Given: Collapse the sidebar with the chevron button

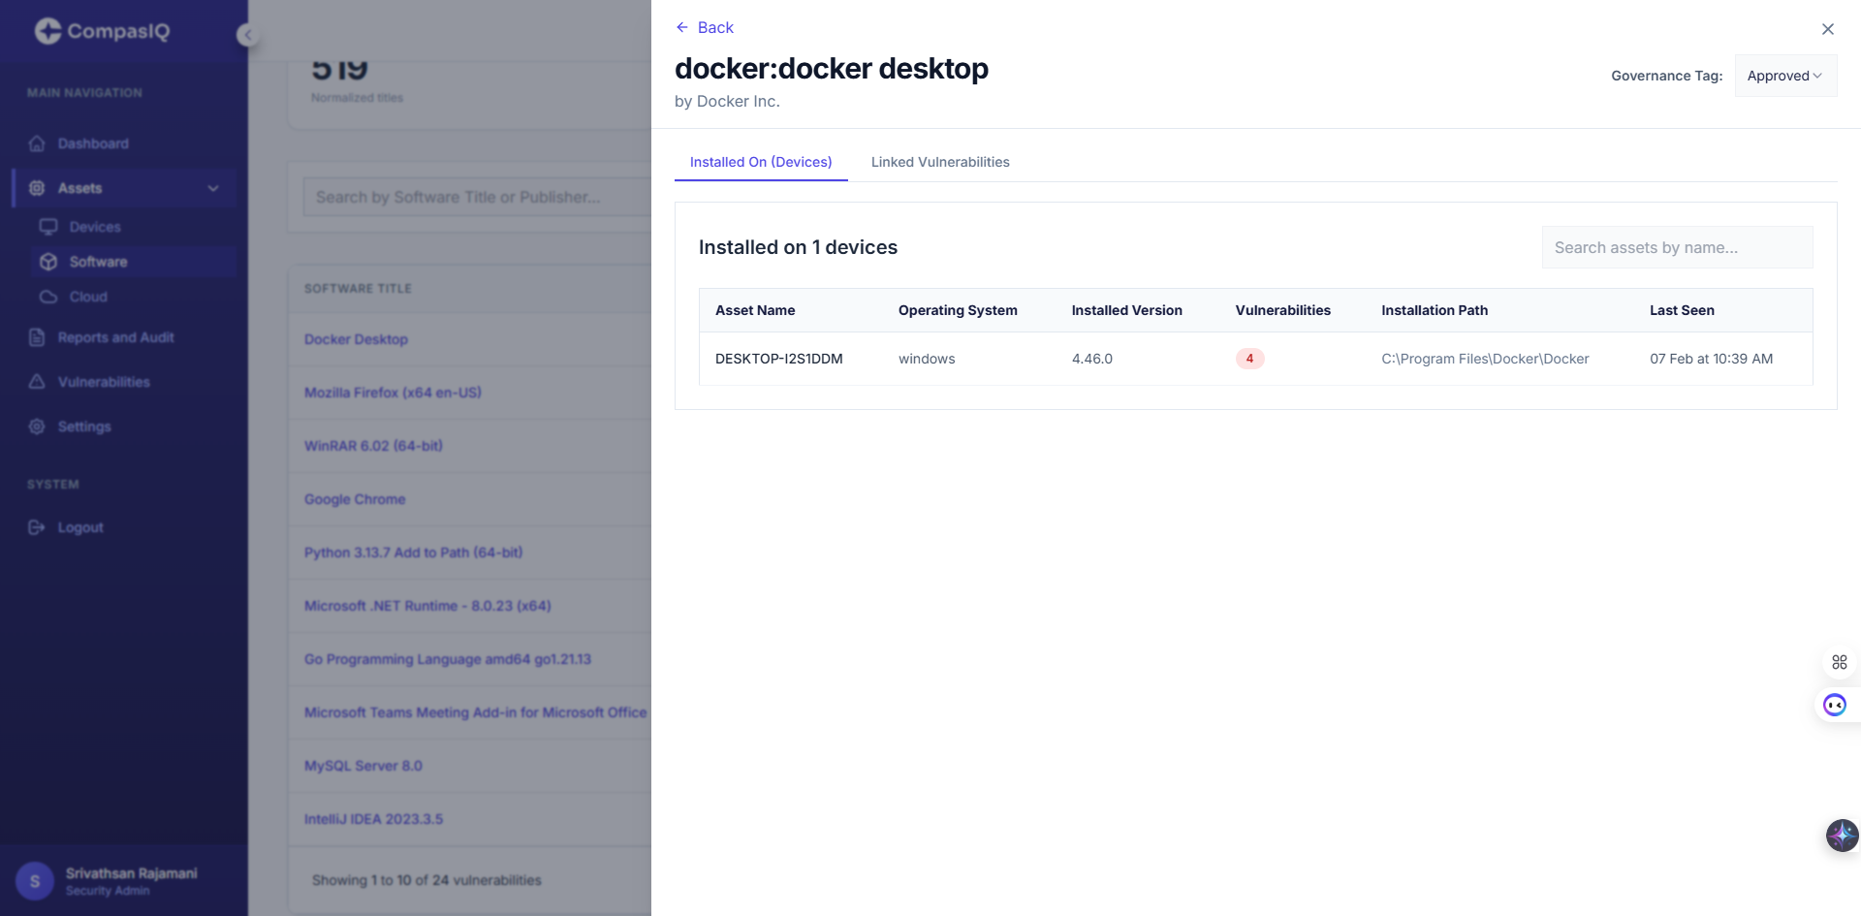Looking at the screenshot, I should pyautogui.click(x=247, y=35).
